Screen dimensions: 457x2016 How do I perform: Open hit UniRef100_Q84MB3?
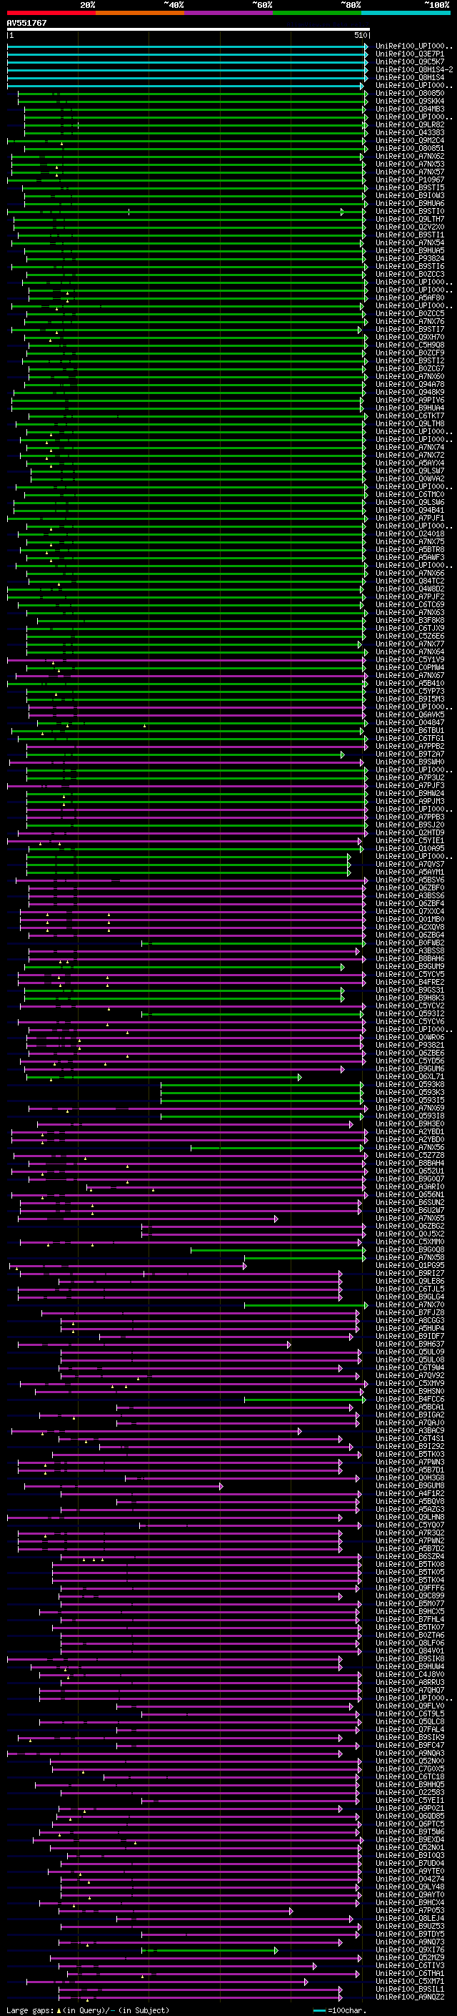[410, 109]
